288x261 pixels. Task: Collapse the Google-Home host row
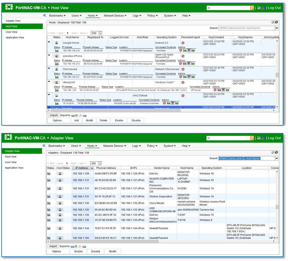(49, 42)
